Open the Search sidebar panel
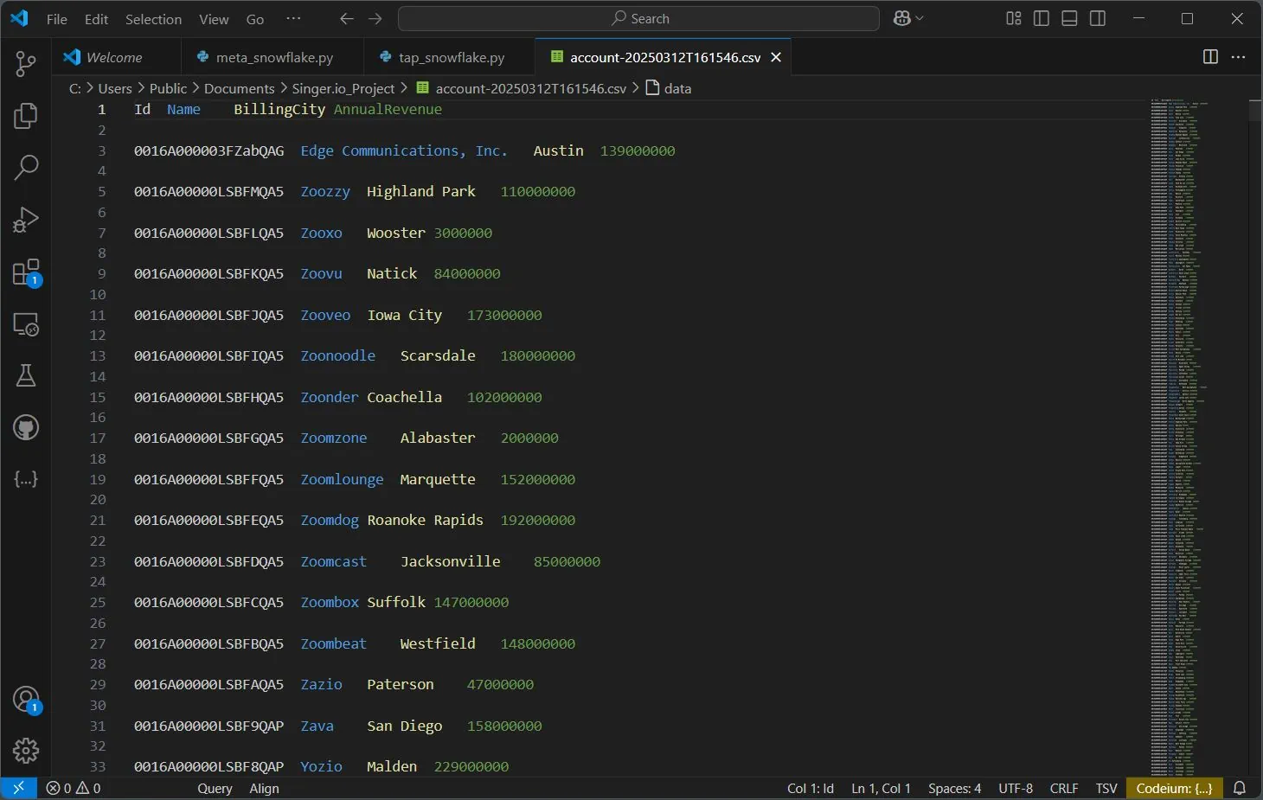Image resolution: width=1263 pixels, height=800 pixels. (x=26, y=167)
